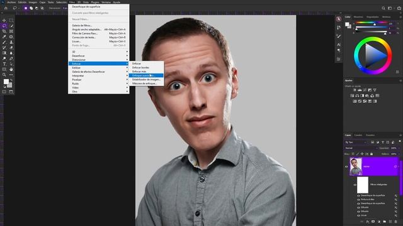
Task: Choose Estabilizador de imagen entry
Action: click(146, 80)
